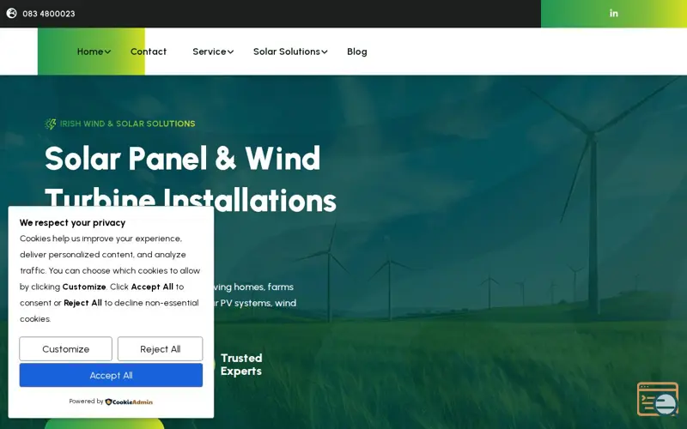687x429 pixels.
Task: Open the Blog page
Action: click(357, 51)
